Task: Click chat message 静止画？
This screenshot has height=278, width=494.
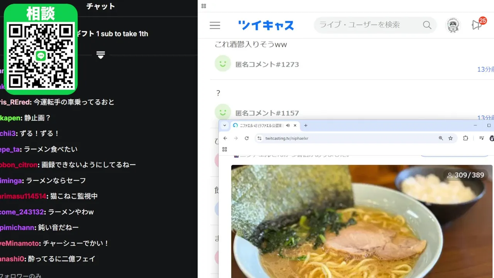Action: 37,118
